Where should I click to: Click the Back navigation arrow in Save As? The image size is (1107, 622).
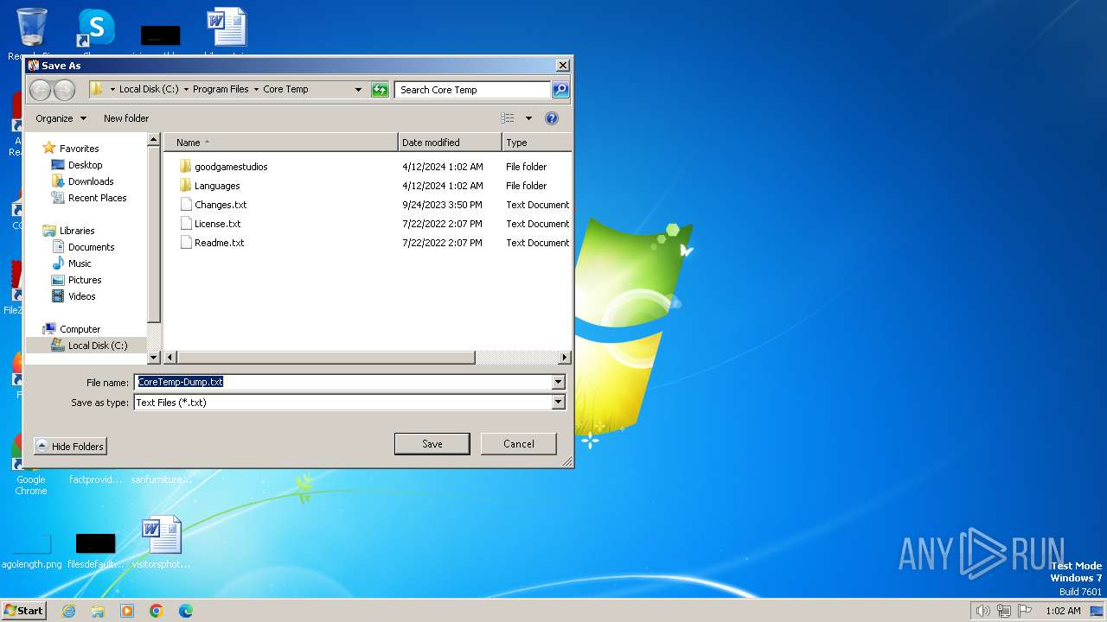(x=40, y=90)
